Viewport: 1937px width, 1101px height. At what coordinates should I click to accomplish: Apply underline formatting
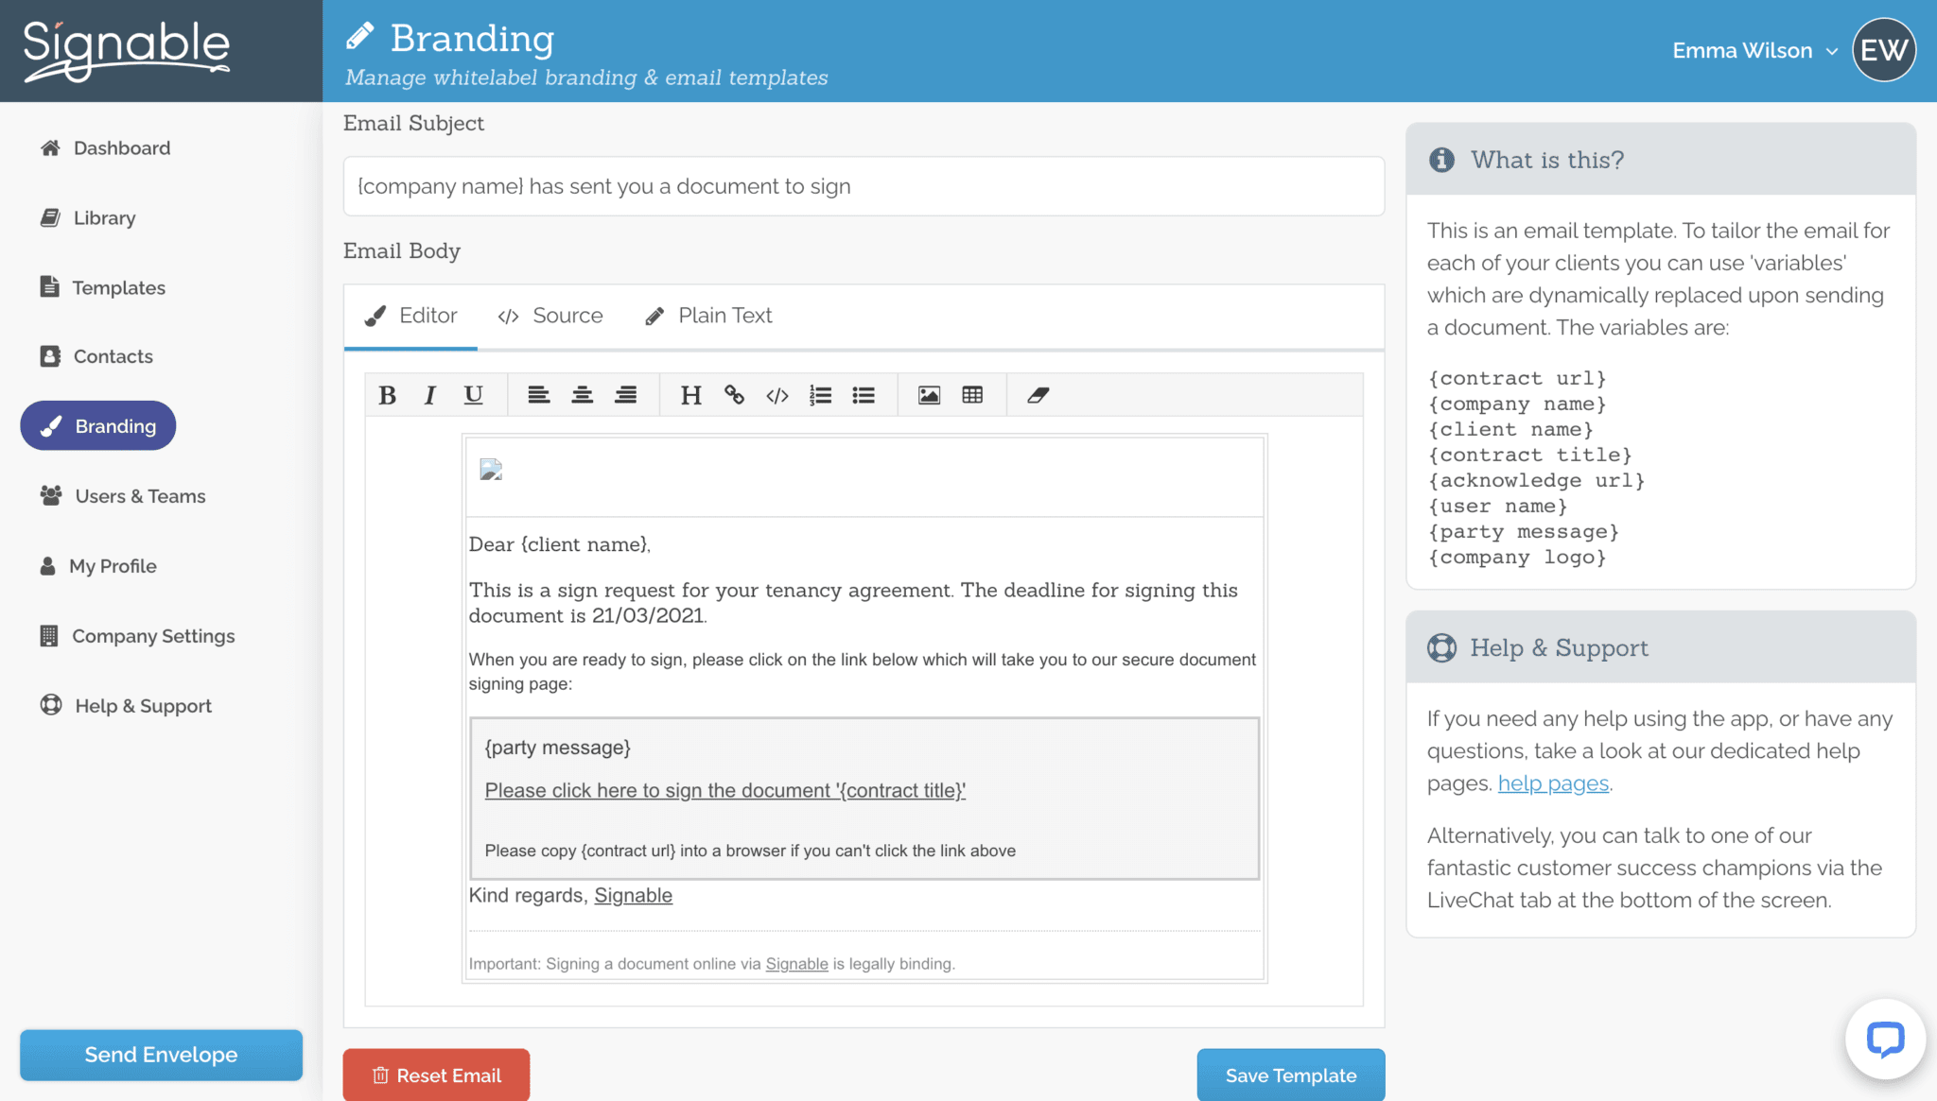473,395
